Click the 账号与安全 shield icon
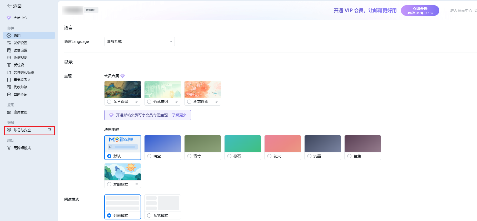 [9, 130]
